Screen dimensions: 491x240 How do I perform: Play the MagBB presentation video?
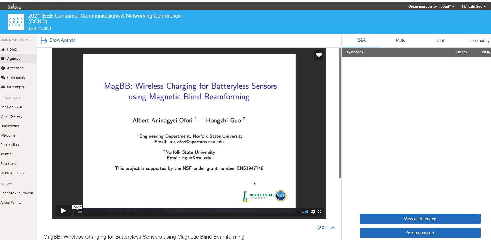(x=63, y=211)
